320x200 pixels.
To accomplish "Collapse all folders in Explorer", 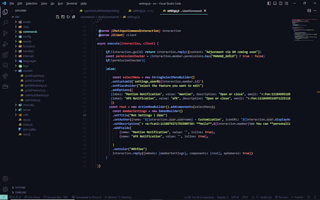I will 73,17.
